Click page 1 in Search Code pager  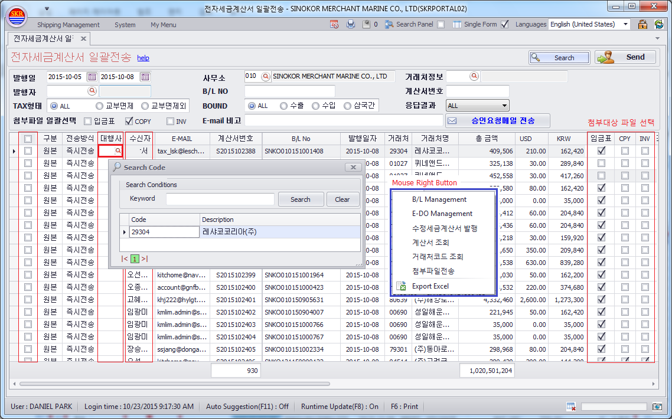coord(135,258)
